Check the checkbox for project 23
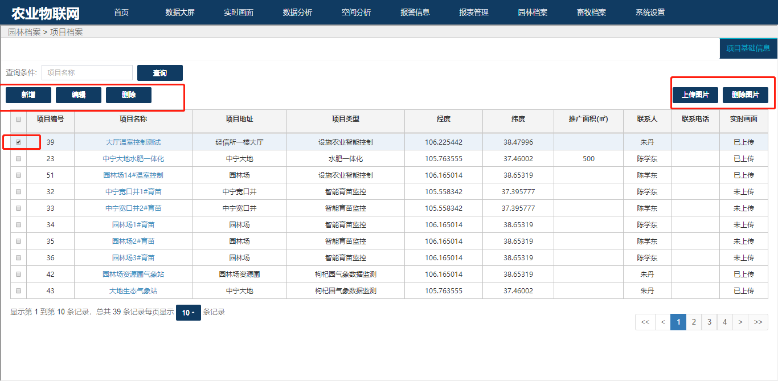The image size is (778, 381). click(x=19, y=159)
